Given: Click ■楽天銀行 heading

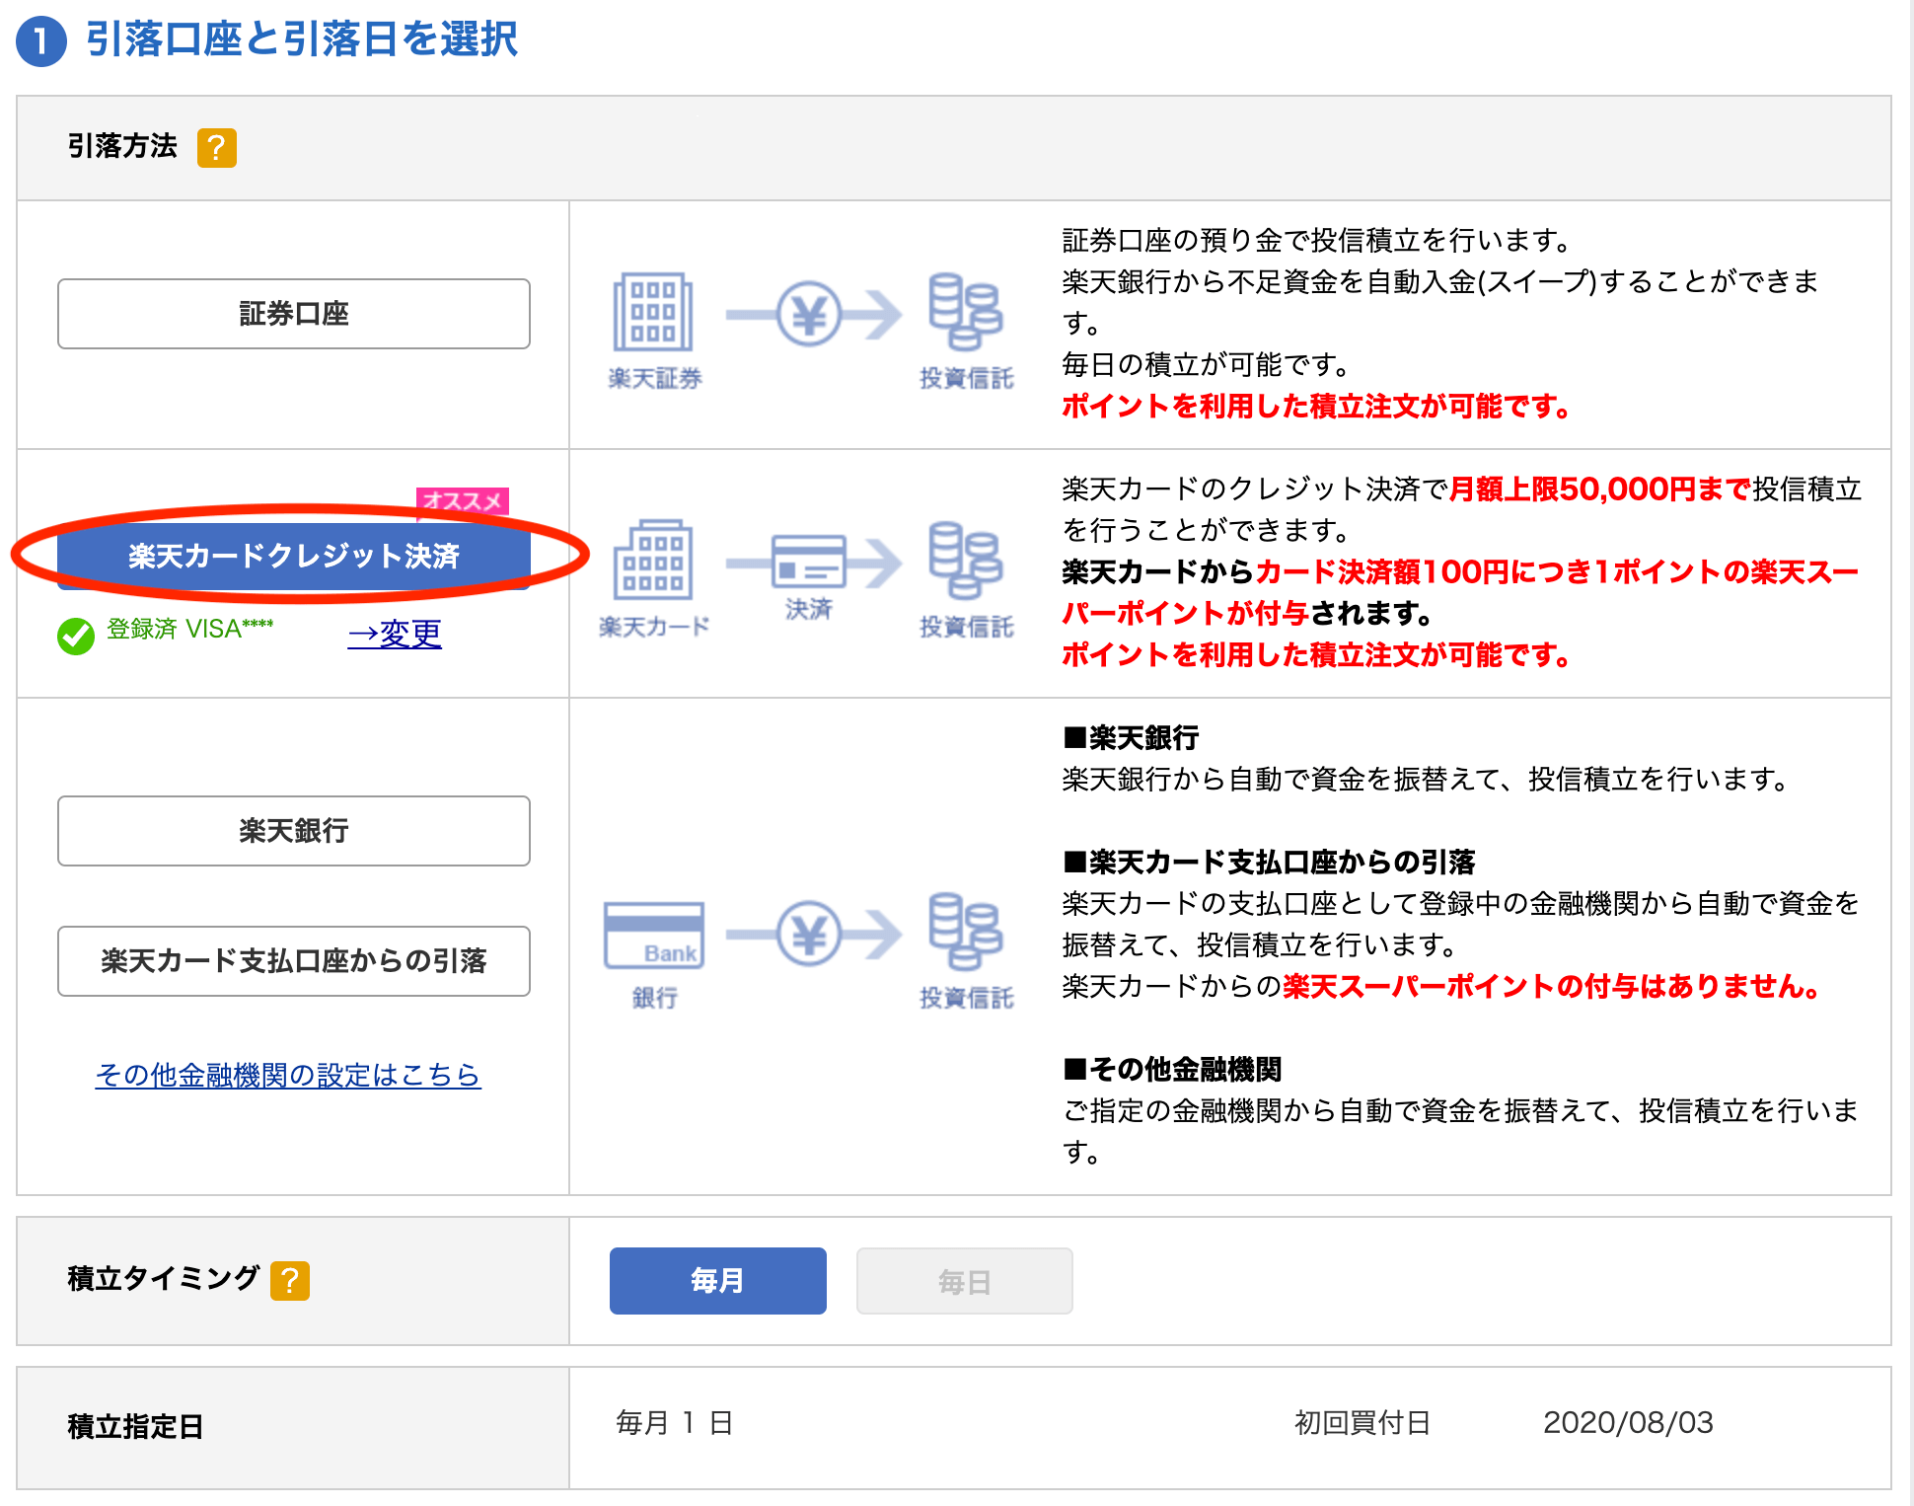Looking at the screenshot, I should point(1131,737).
